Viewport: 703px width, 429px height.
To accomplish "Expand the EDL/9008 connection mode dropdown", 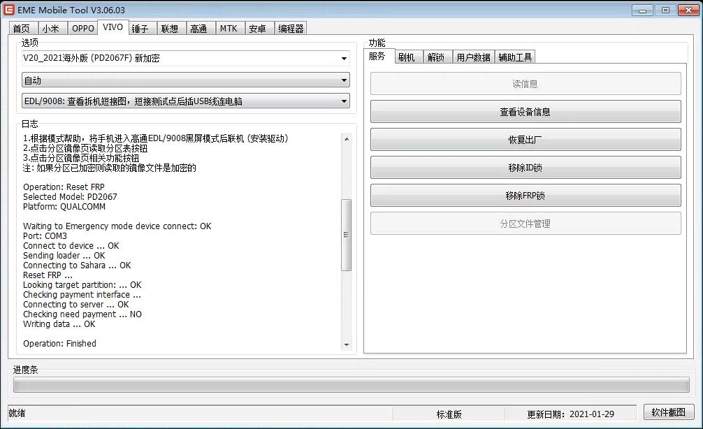I will point(185,101).
